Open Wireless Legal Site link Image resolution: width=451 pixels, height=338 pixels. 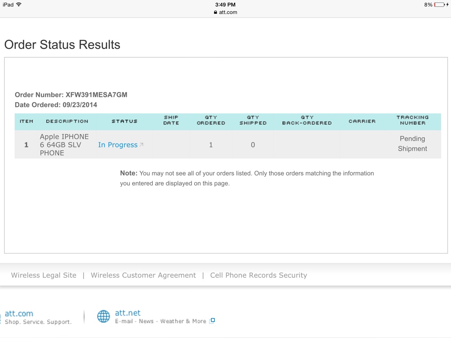coord(44,275)
